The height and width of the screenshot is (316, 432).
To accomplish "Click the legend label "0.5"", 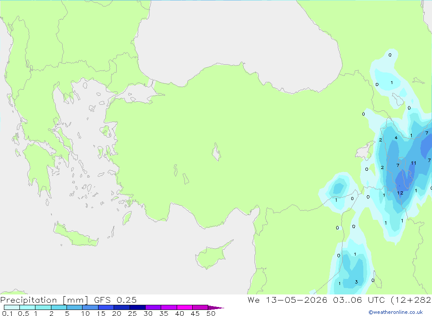I will 23,313.
